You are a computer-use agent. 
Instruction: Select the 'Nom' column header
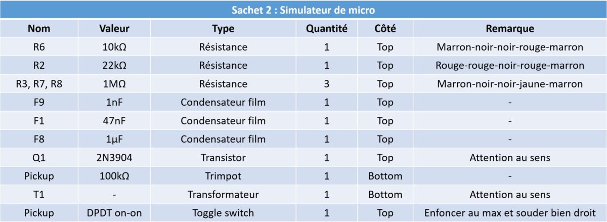[38, 29]
